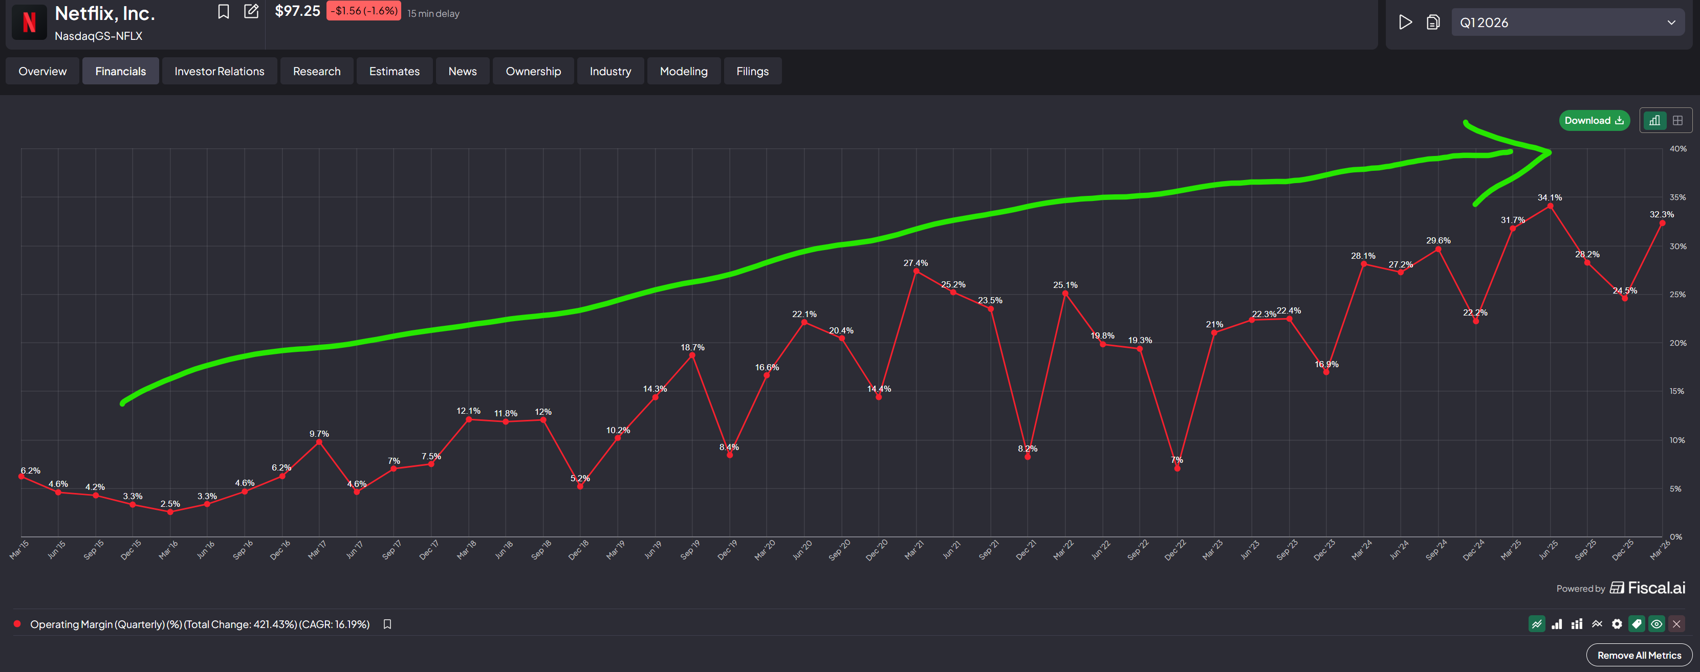Open the transcript documents icon
1700x672 pixels.
(x=1433, y=23)
